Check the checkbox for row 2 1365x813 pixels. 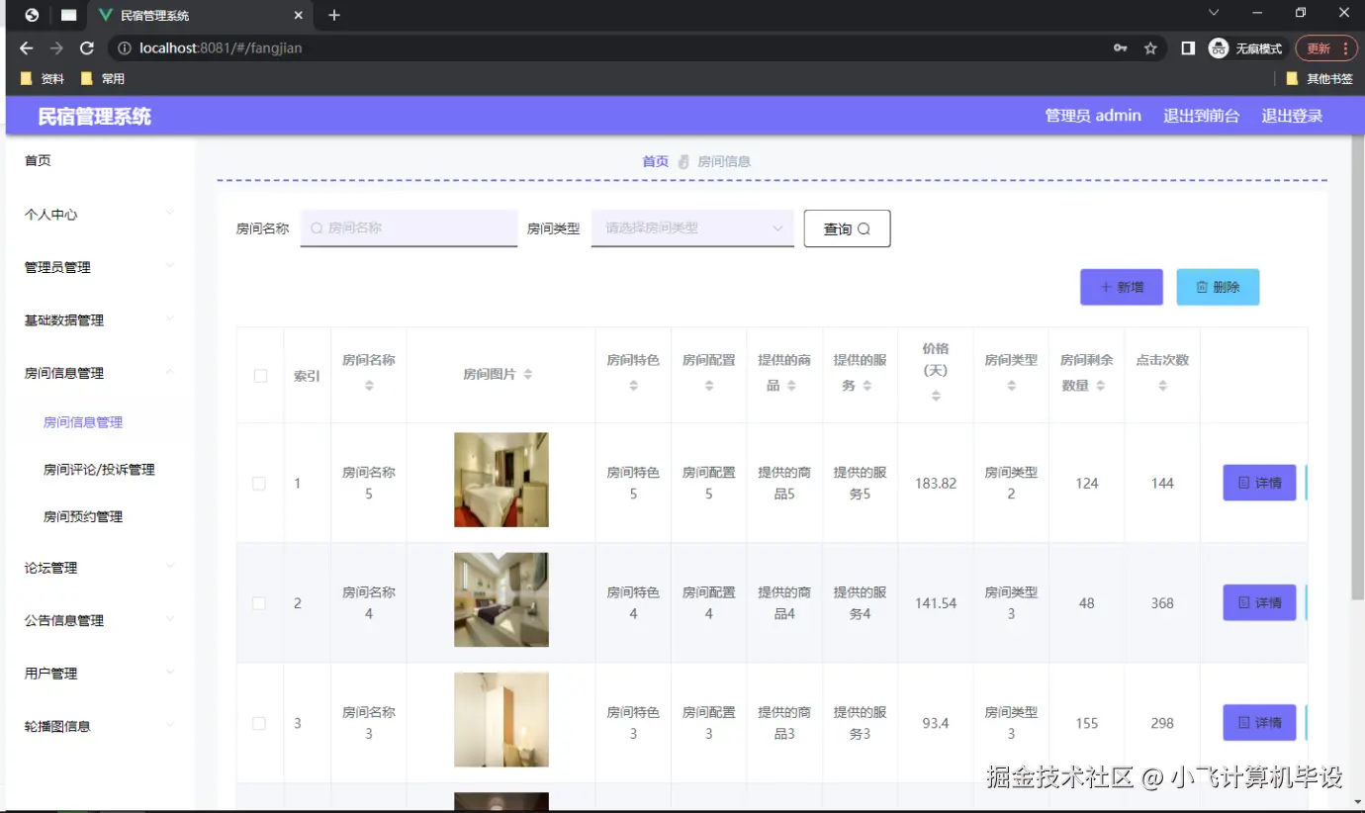pyautogui.click(x=259, y=603)
